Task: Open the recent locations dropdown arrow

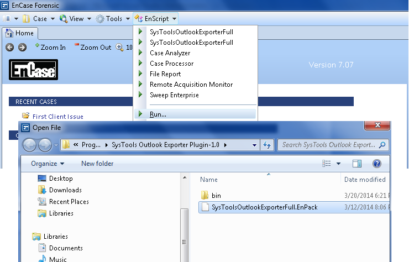Action: tap(56, 145)
